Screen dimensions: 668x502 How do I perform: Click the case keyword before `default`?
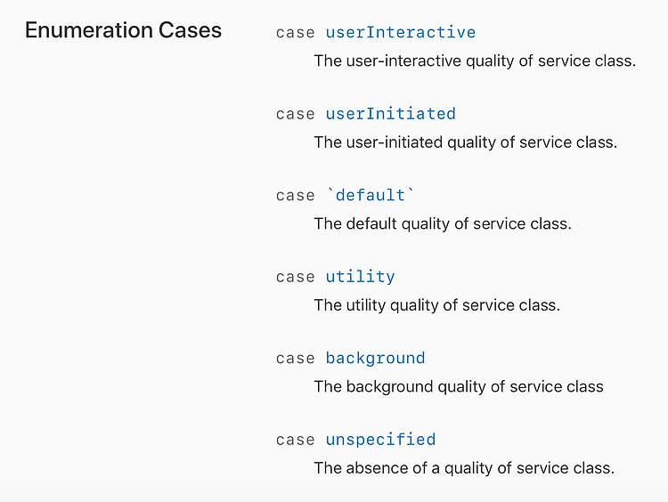[x=295, y=196]
